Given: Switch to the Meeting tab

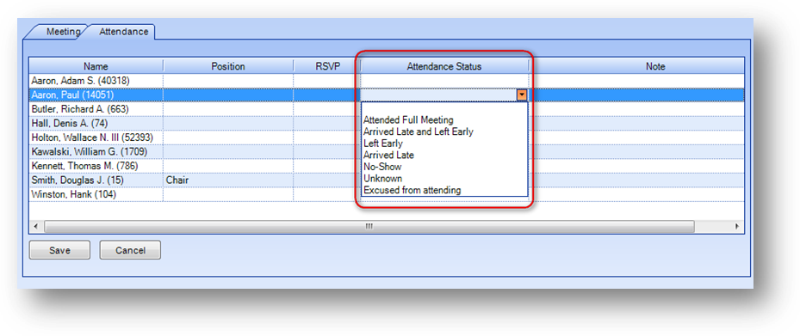Looking at the screenshot, I should pos(63,32).
